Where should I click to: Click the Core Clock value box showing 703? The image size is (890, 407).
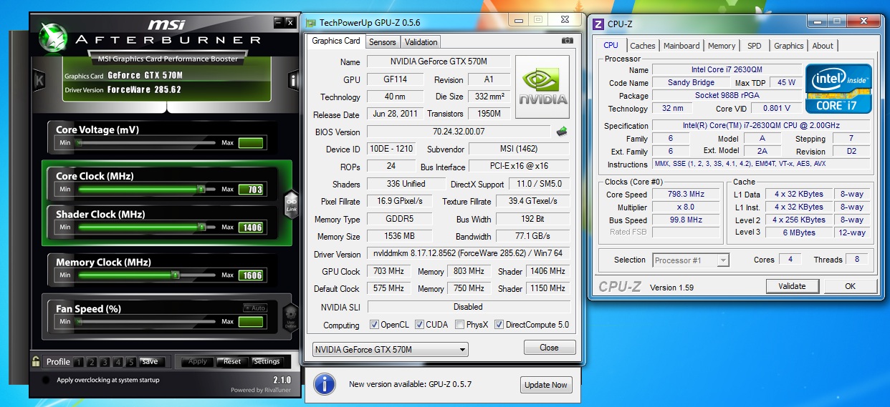click(x=251, y=190)
